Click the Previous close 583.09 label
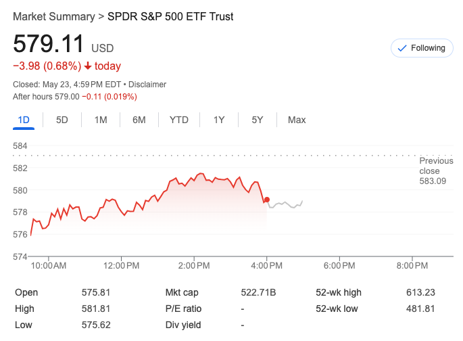This screenshot has height=341, width=463. point(436,170)
